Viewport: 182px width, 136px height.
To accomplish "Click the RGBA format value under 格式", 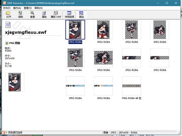I will 8,51.
